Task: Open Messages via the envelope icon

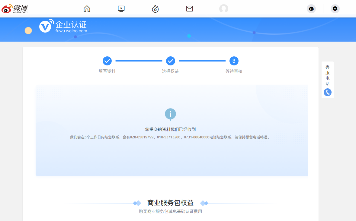Action: pos(189,9)
